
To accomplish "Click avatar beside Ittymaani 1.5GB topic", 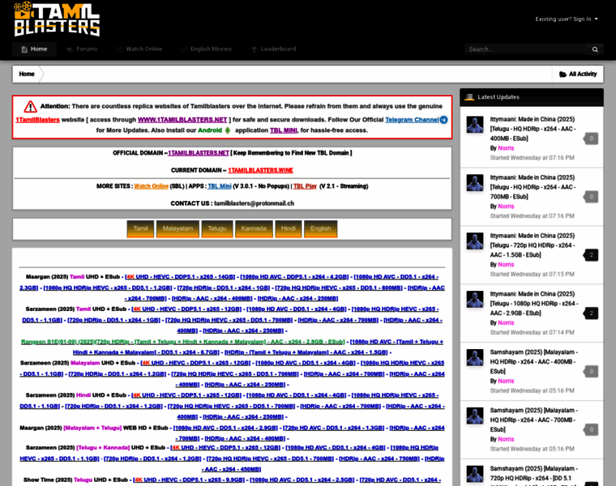I will (475, 241).
